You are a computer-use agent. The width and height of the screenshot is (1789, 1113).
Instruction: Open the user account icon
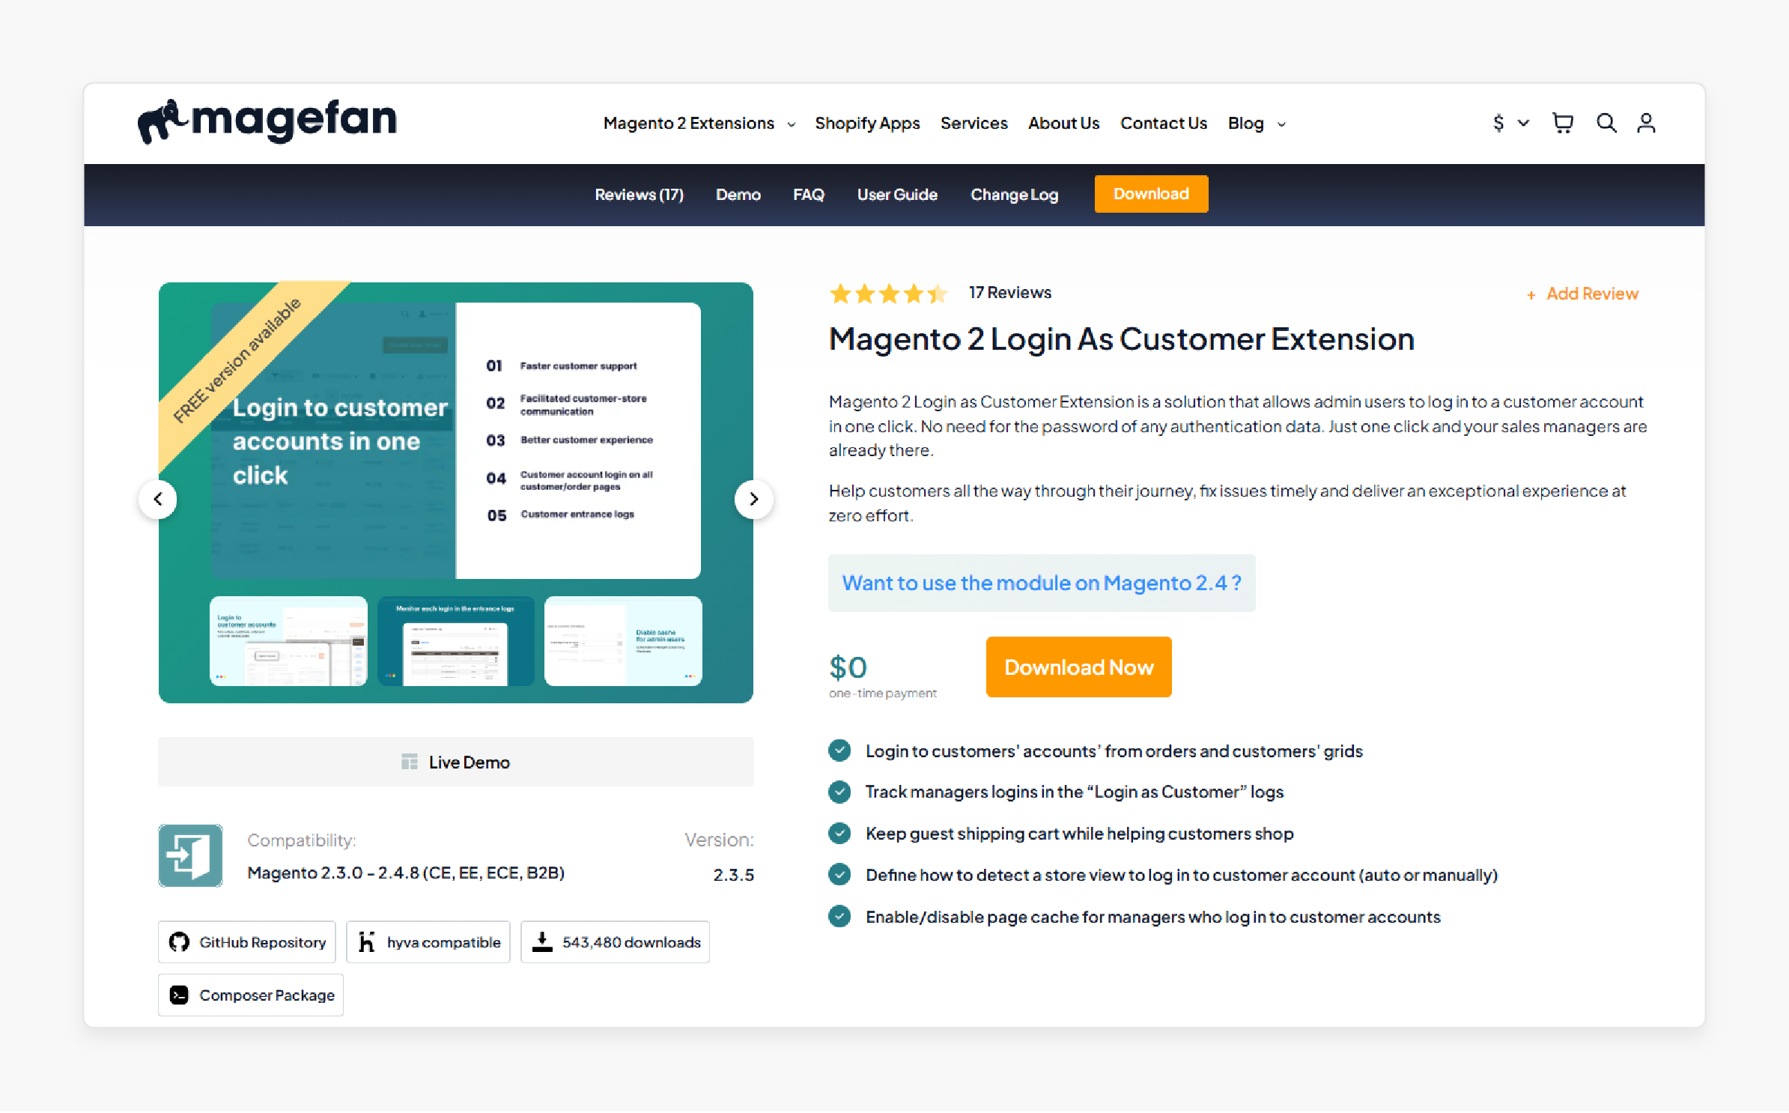coord(1646,123)
